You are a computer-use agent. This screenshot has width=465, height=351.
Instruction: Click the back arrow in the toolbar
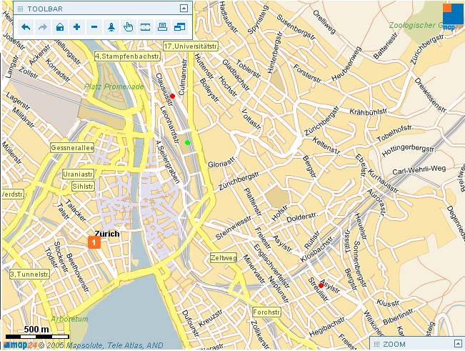click(x=26, y=27)
